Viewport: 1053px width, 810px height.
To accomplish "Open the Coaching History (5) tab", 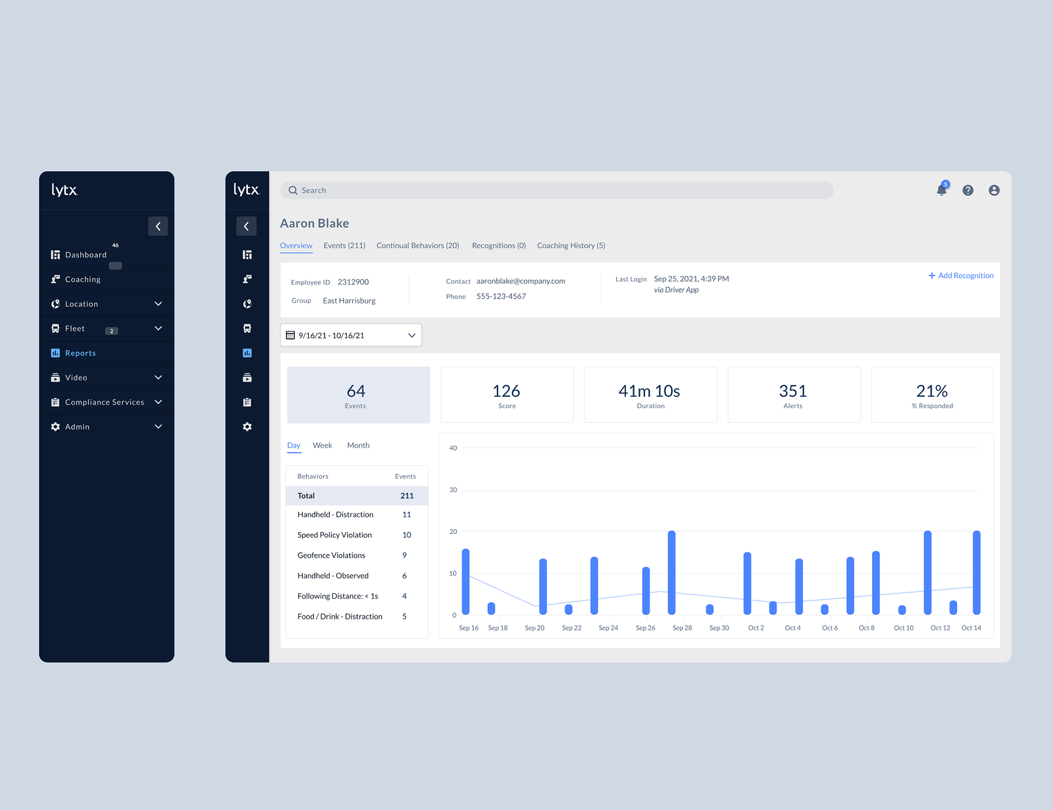I will [x=571, y=246].
